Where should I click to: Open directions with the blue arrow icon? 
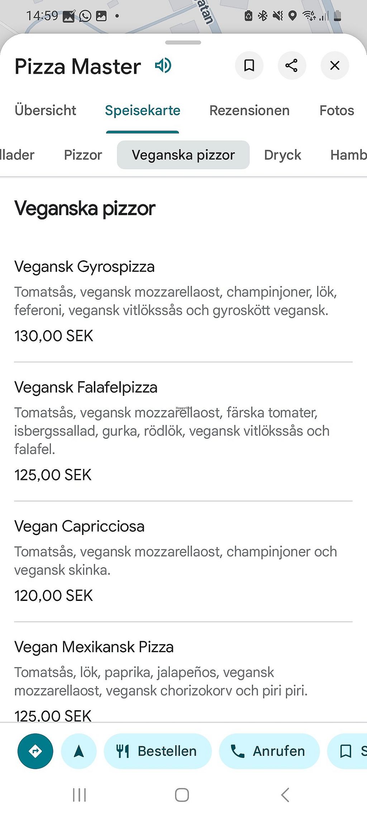pos(35,751)
